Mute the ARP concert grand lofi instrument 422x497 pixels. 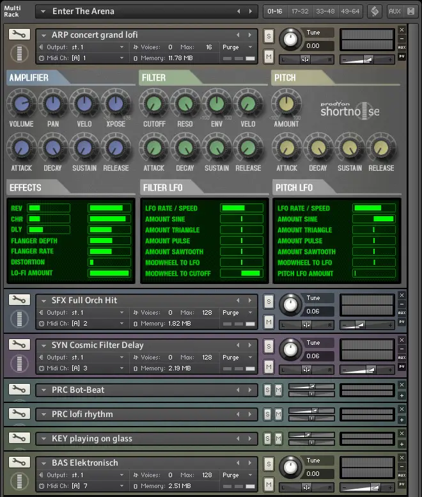(269, 57)
